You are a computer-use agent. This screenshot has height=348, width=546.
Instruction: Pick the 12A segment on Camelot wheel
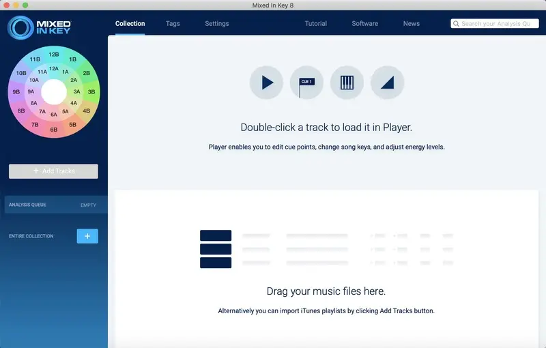tap(54, 68)
